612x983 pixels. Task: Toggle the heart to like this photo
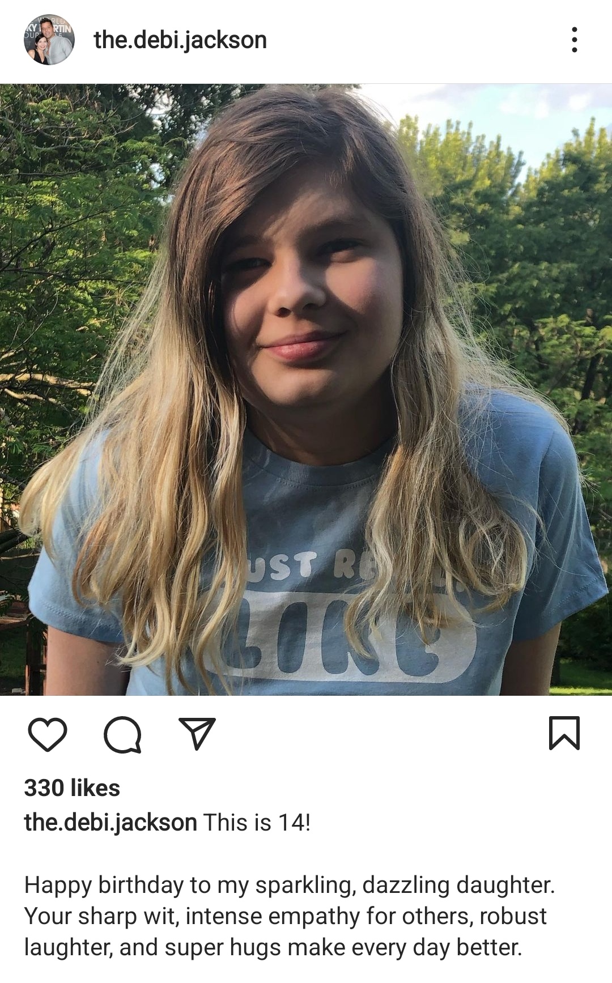tap(48, 734)
